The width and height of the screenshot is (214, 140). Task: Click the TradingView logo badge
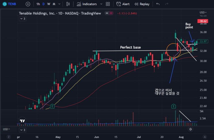point(22,121)
